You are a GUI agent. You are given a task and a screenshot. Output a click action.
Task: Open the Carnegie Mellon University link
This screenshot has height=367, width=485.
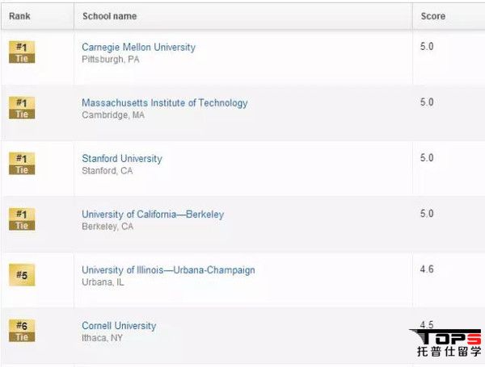pyautogui.click(x=138, y=48)
